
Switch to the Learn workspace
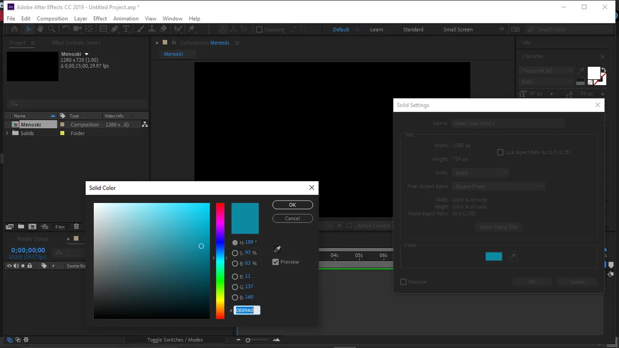376,29
